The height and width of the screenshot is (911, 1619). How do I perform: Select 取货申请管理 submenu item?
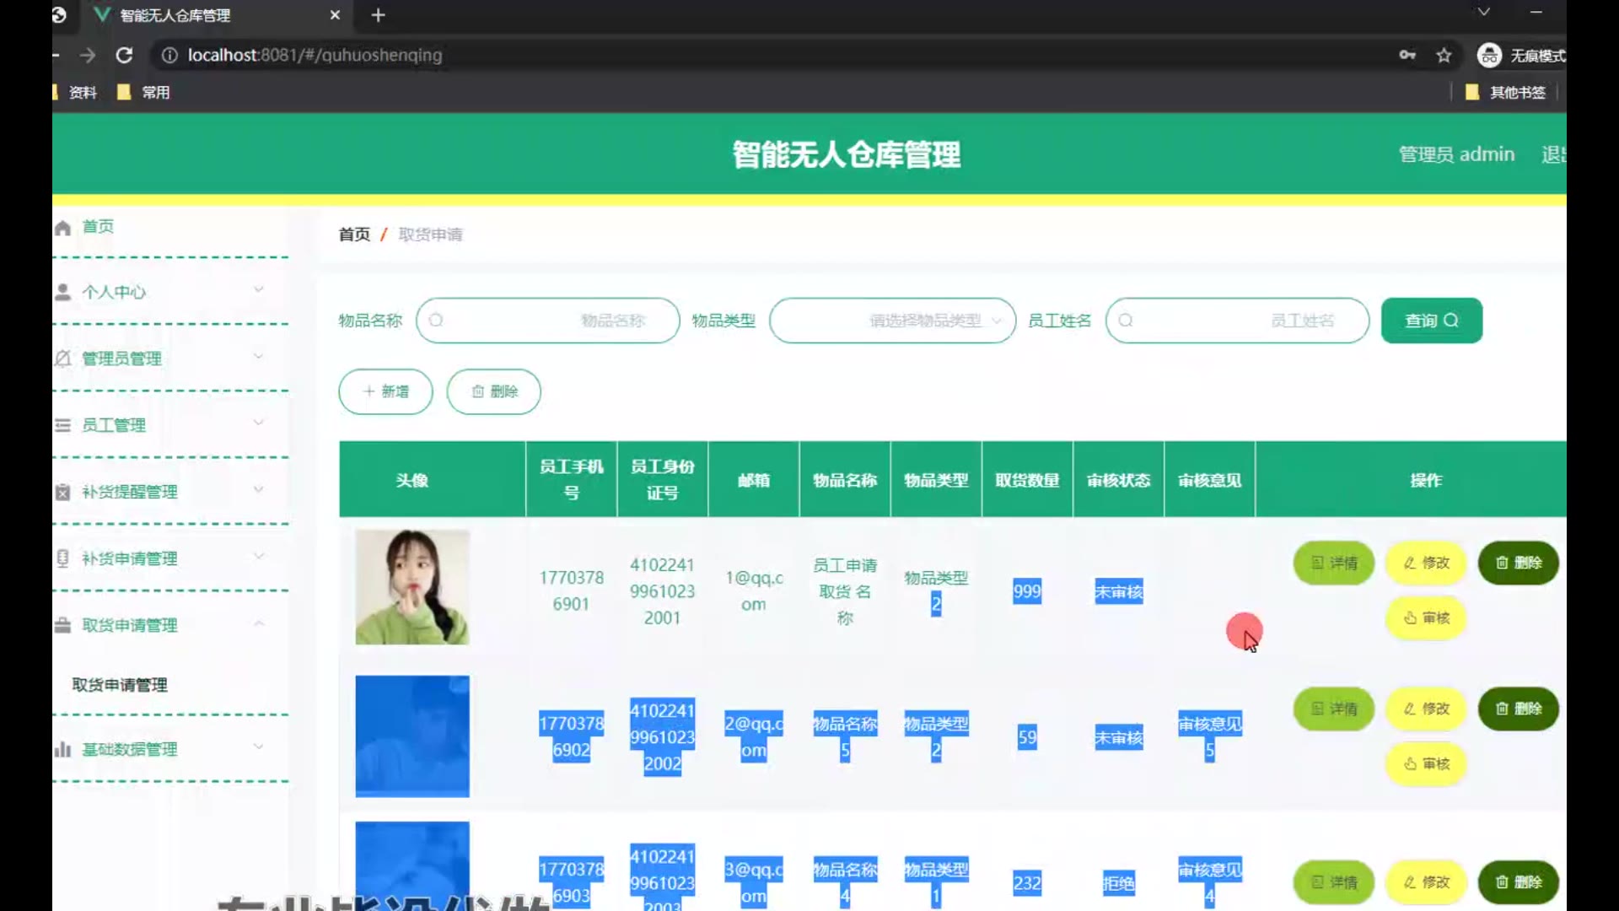120,685
